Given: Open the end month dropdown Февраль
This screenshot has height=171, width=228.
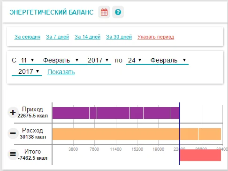Looking at the screenshot, I should pos(168,60).
